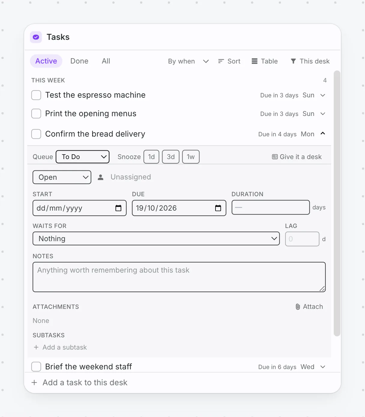Switch to the Active tab
Screen dimensions: 365x417
(46, 61)
